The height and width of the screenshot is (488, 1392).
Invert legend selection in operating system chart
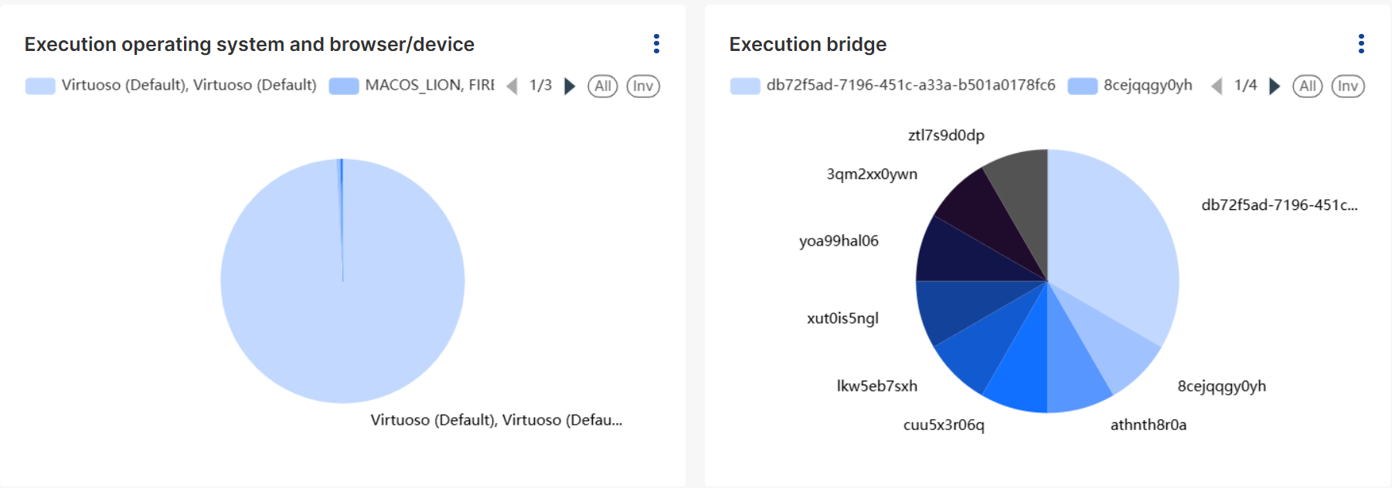tap(643, 86)
